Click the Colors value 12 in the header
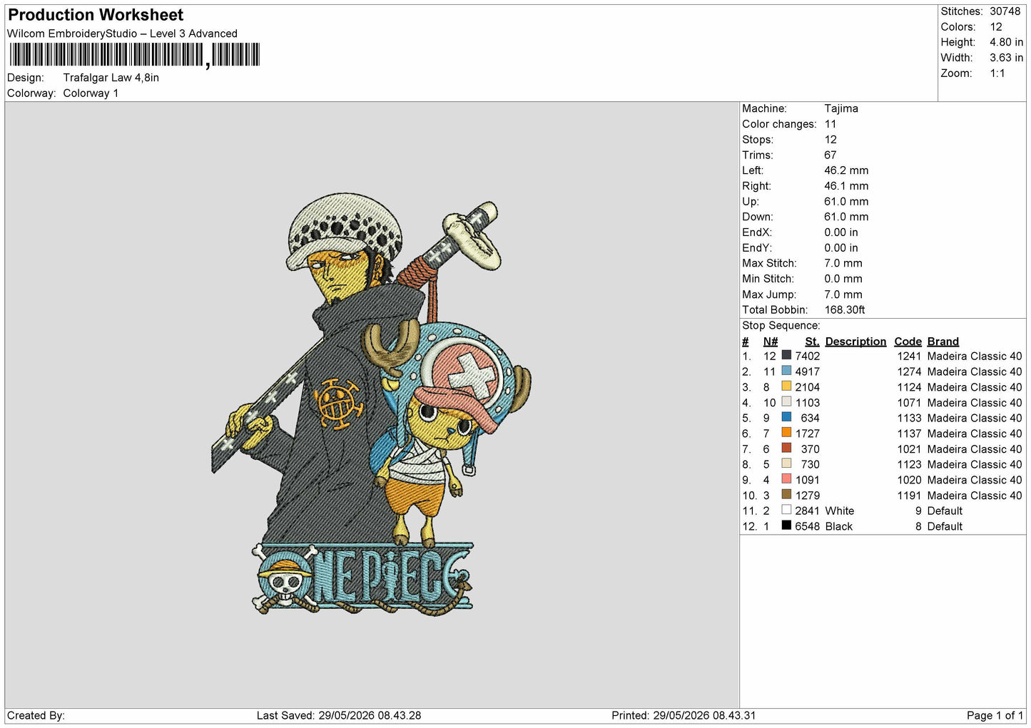 pyautogui.click(x=995, y=27)
